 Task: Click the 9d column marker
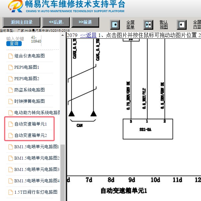coord(132,180)
